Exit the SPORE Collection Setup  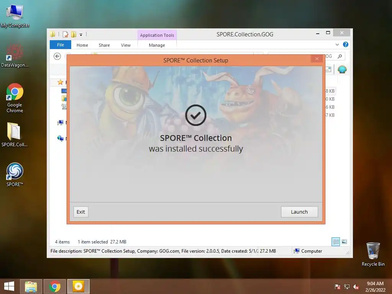tap(81, 212)
